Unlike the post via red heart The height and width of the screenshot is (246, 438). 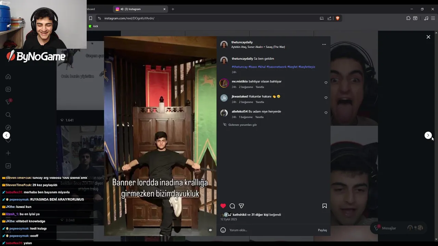tap(223, 206)
